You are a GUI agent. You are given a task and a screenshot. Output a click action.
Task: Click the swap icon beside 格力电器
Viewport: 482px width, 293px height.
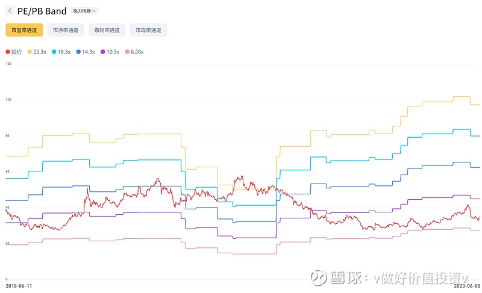click(x=94, y=11)
